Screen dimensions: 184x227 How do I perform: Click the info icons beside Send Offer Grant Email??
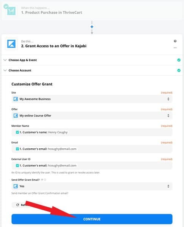pos(43,180)
